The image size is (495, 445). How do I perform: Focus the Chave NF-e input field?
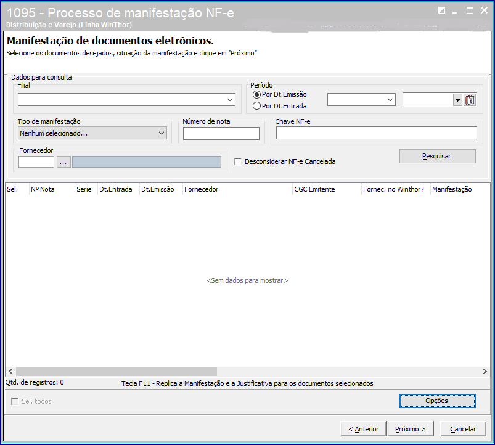pyautogui.click(x=376, y=133)
